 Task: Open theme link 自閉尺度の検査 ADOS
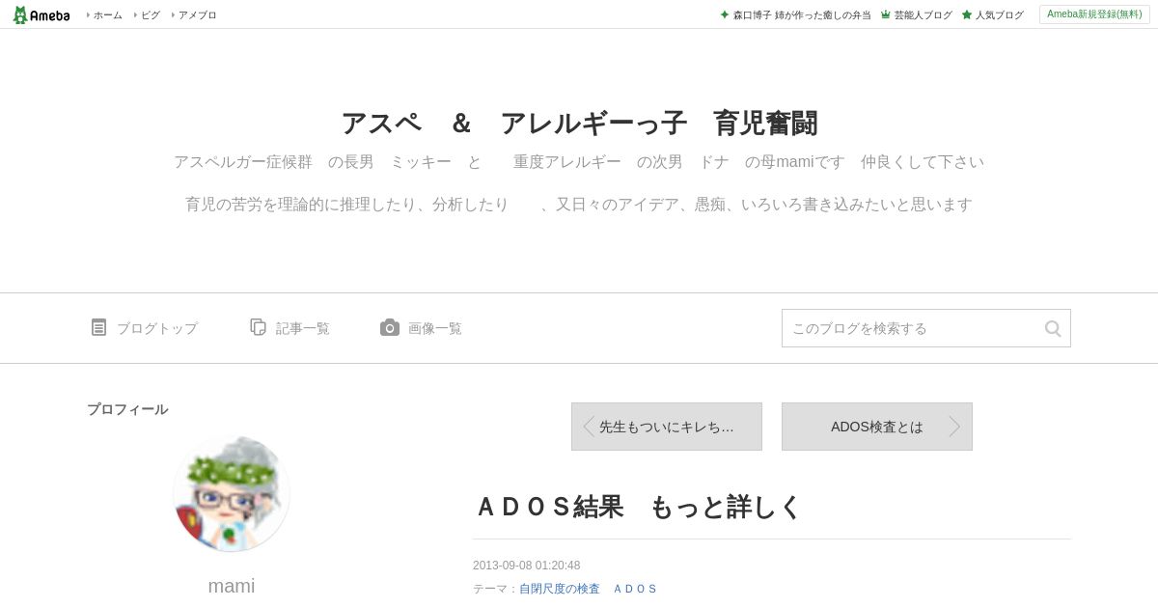[589, 589]
